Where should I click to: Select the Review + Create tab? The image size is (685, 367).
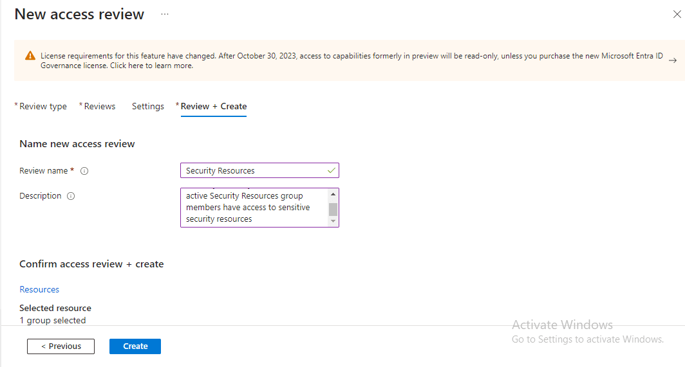coord(213,107)
